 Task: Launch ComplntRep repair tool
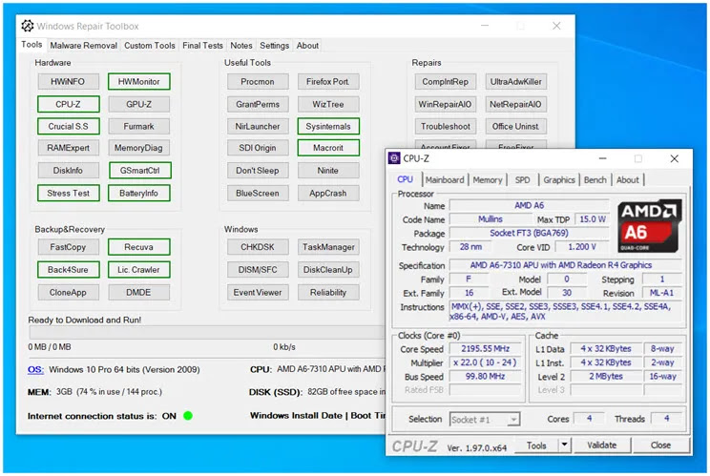click(446, 82)
